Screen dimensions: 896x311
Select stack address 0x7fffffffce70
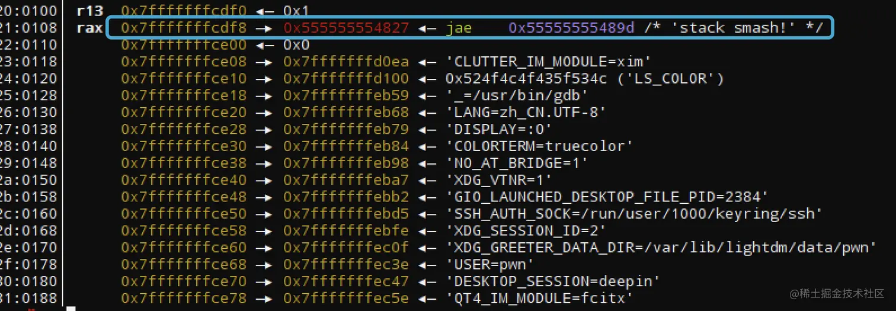(x=184, y=281)
